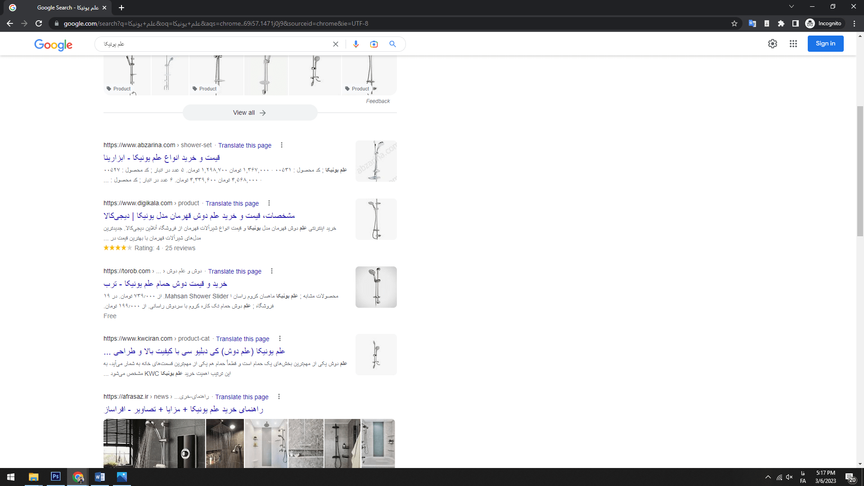Clear the search box with X
Image resolution: width=864 pixels, height=486 pixels.
pyautogui.click(x=336, y=44)
